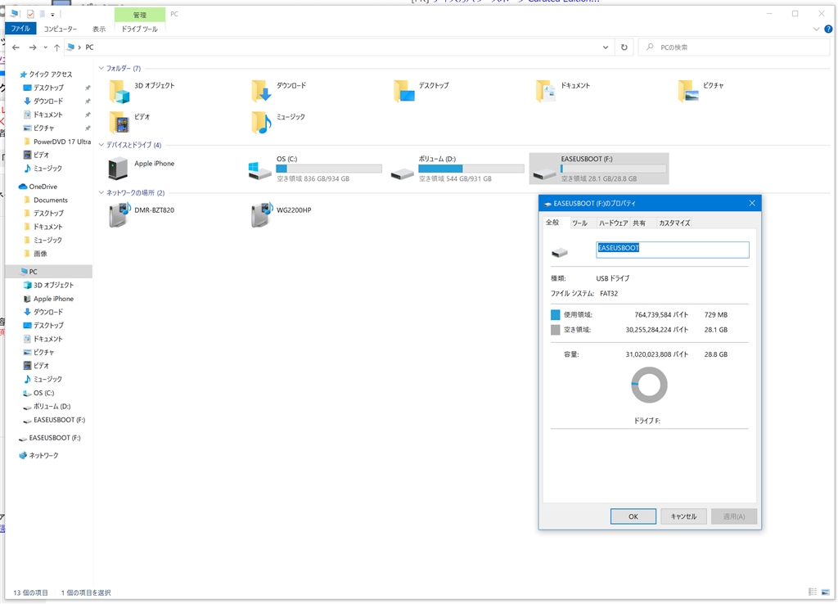Go forward with the forward arrow
838x604 pixels.
(33, 47)
